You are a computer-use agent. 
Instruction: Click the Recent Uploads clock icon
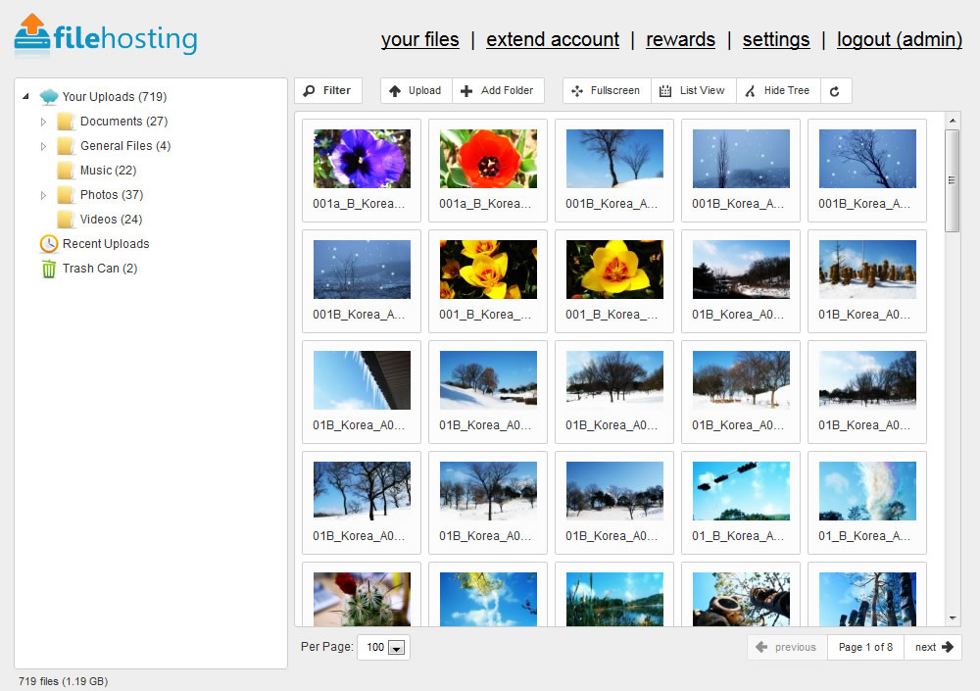pos(49,244)
